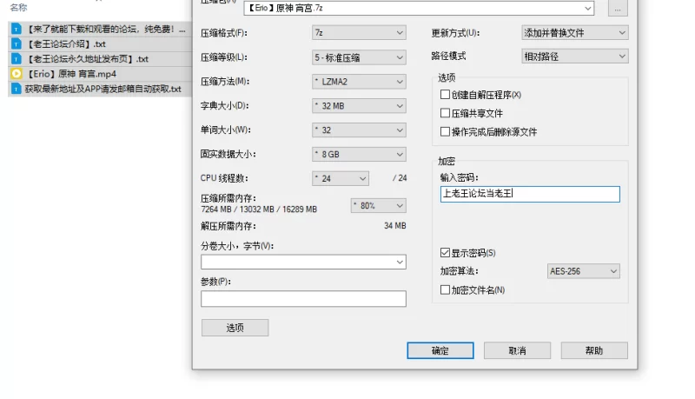The width and height of the screenshot is (695, 399).
Task: Click the 选项 button
Action: coord(235,328)
